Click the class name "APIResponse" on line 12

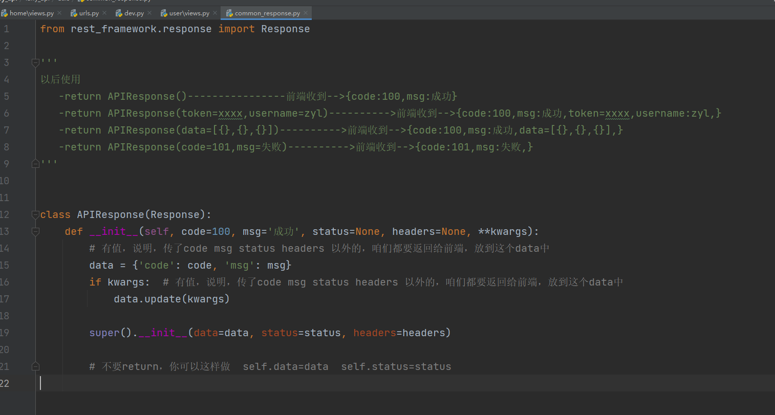tap(111, 214)
